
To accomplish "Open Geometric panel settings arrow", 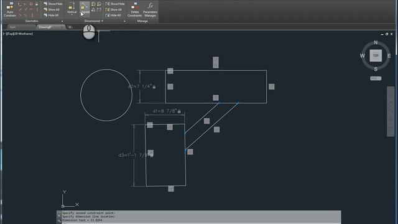I will [62, 21].
